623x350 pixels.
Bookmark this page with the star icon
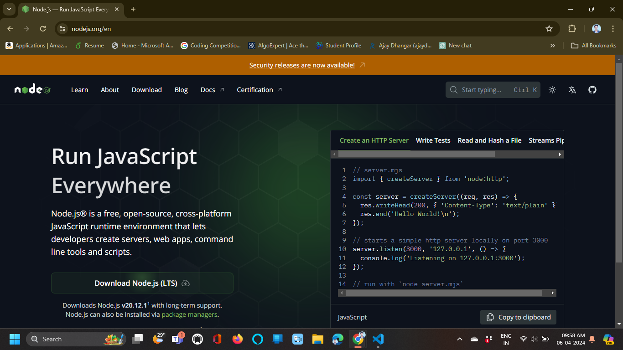click(x=549, y=29)
